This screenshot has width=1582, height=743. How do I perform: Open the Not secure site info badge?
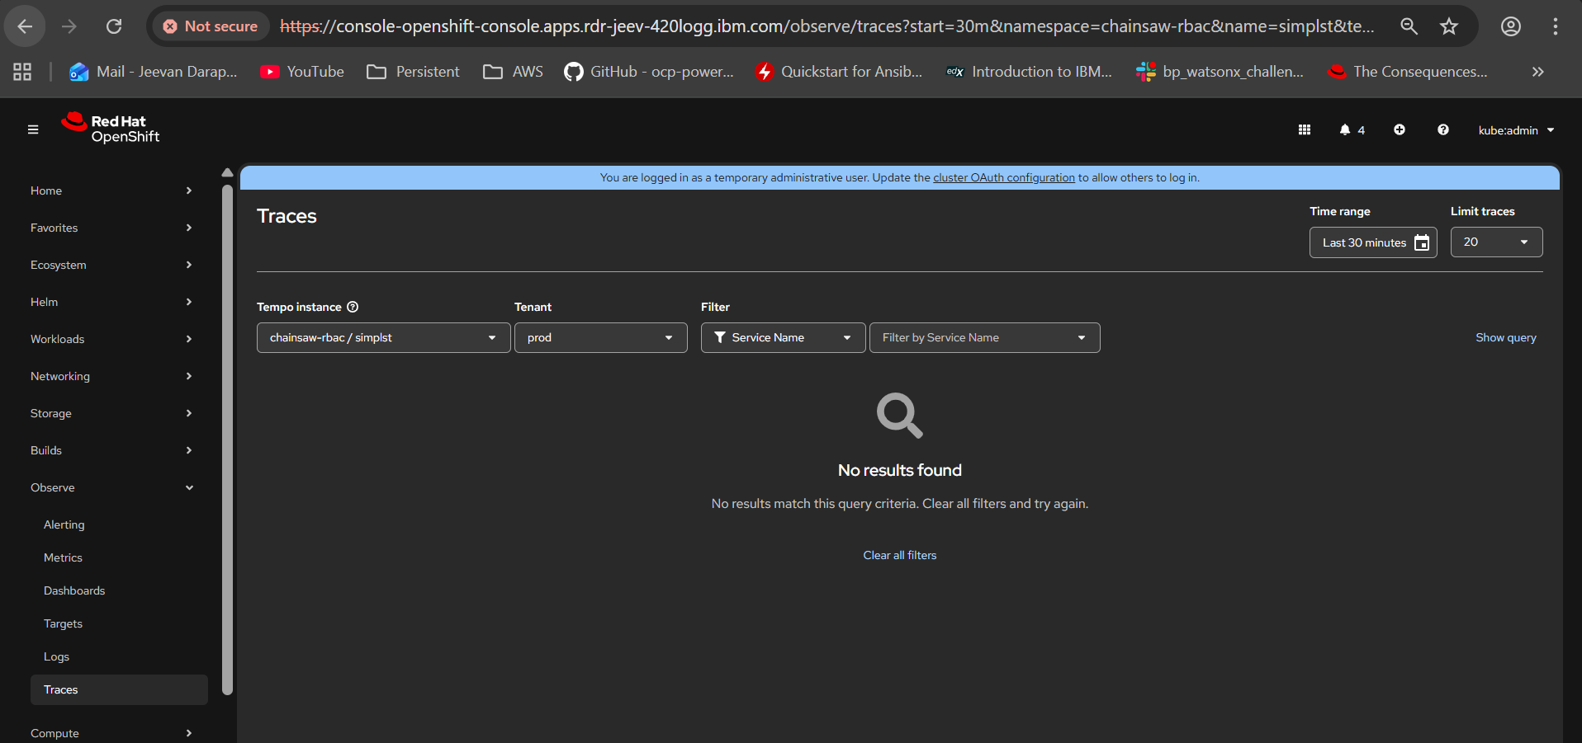pos(211,26)
